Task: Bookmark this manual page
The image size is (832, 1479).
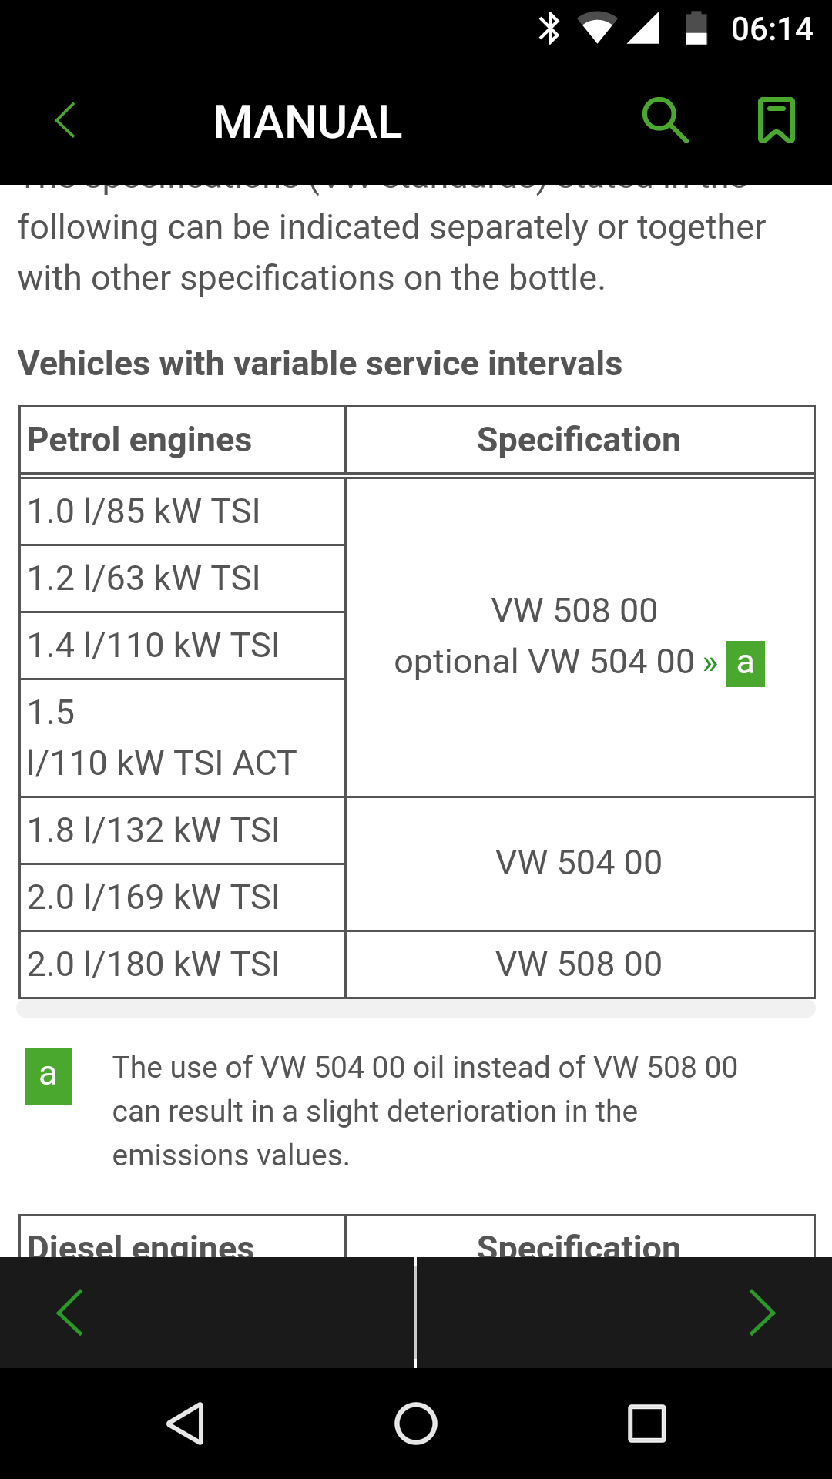Action: click(x=777, y=120)
